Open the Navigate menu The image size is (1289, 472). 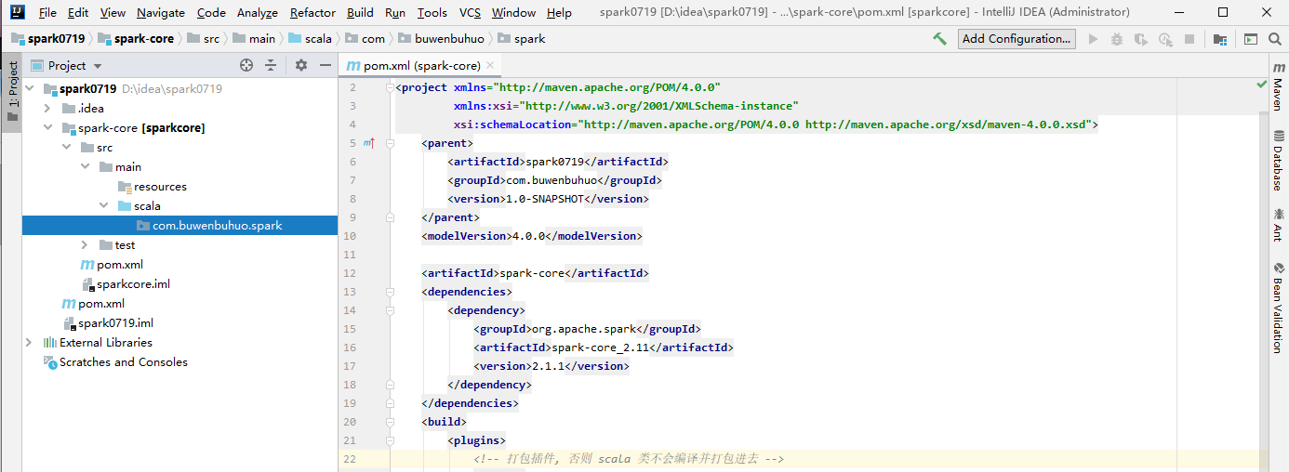click(161, 12)
